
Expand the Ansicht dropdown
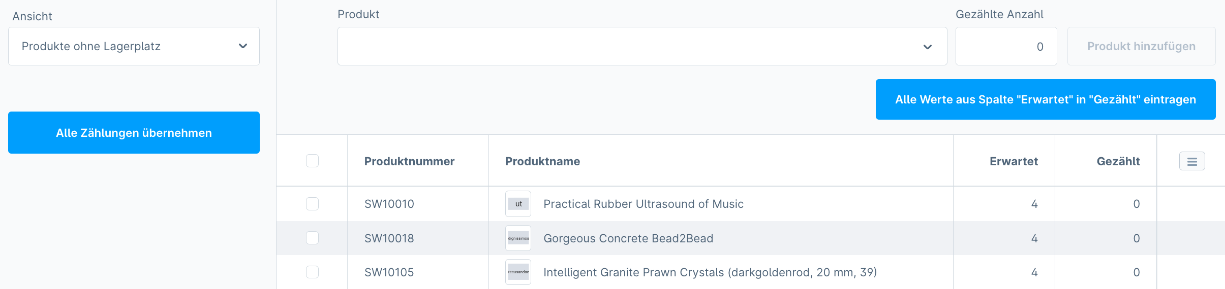pos(134,46)
